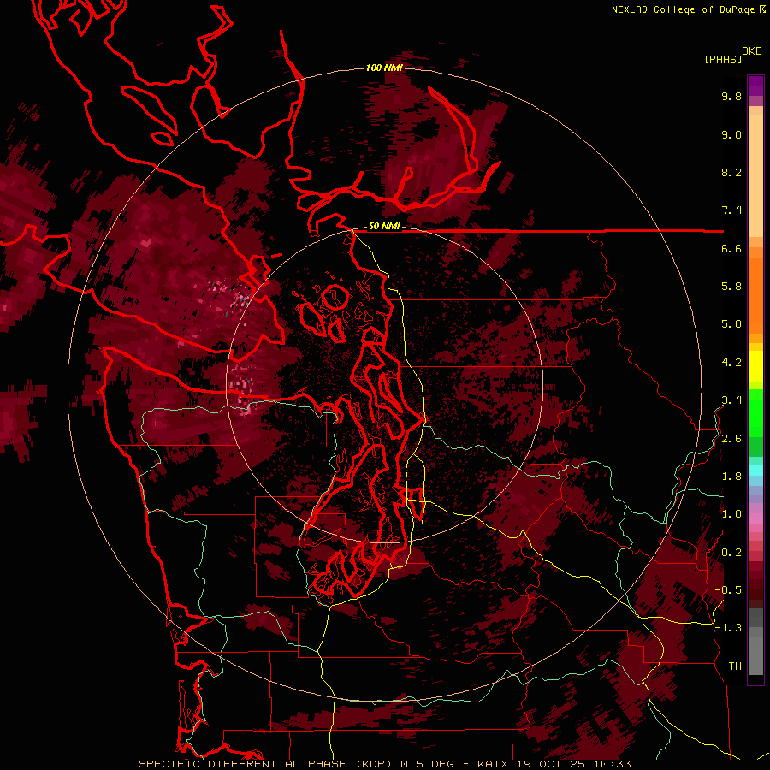The width and height of the screenshot is (770, 770).
Task: Click the 0.2 color scale label
Action: 731,553
